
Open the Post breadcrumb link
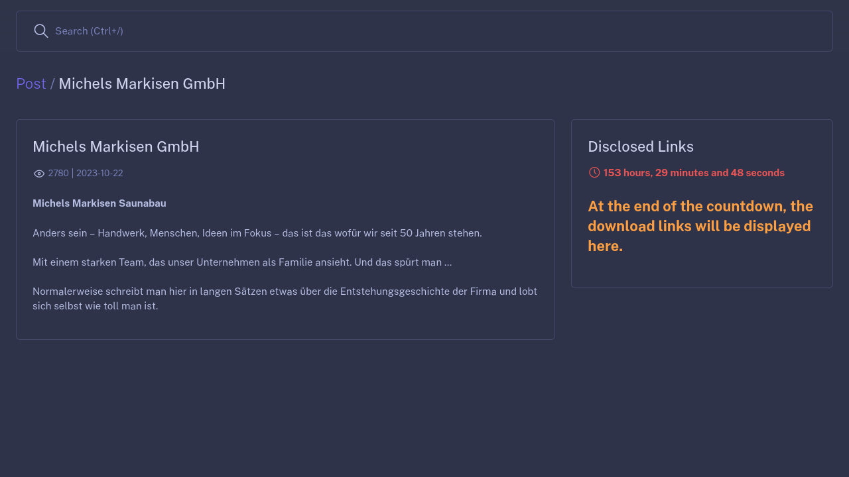[x=31, y=84]
